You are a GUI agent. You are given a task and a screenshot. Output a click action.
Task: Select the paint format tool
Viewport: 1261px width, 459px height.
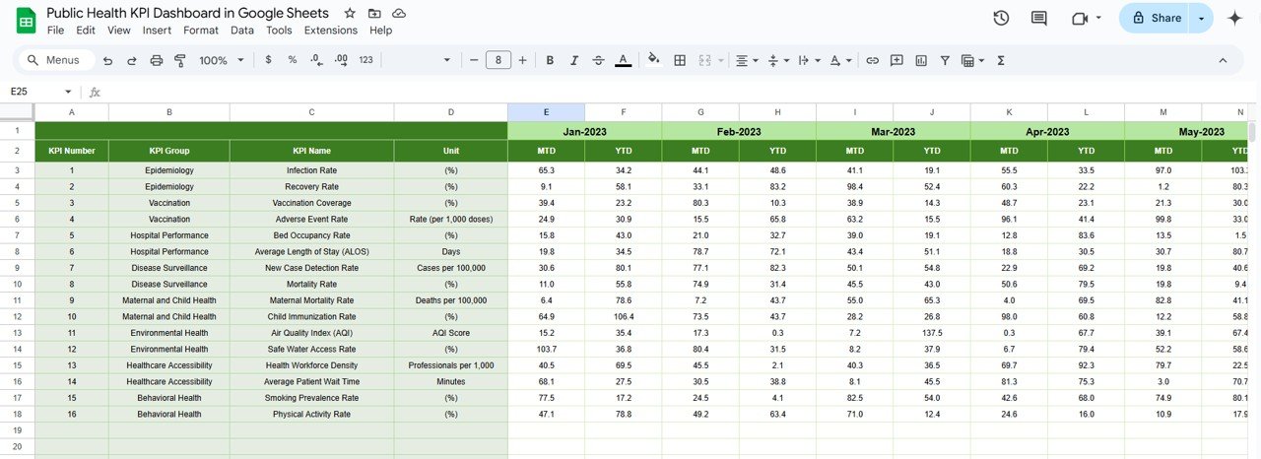coord(180,60)
